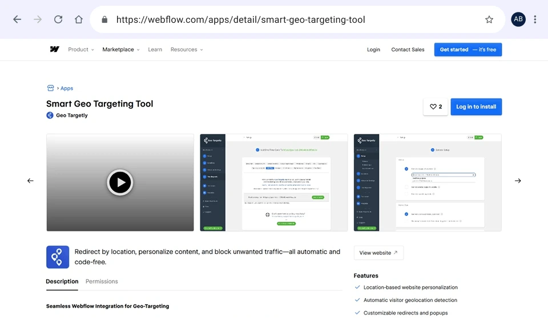Open the browser three-dot menu

tap(535, 19)
